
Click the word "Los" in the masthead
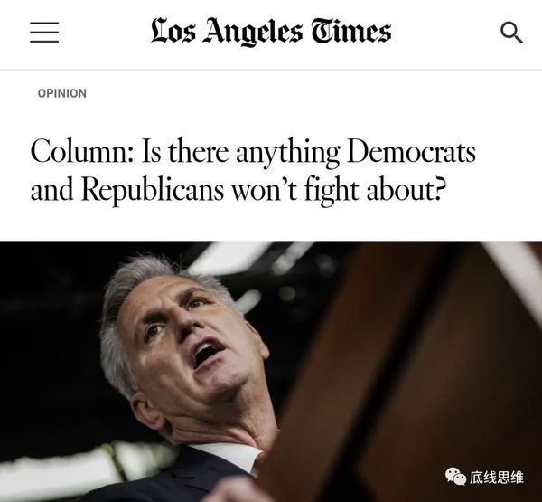tap(173, 33)
